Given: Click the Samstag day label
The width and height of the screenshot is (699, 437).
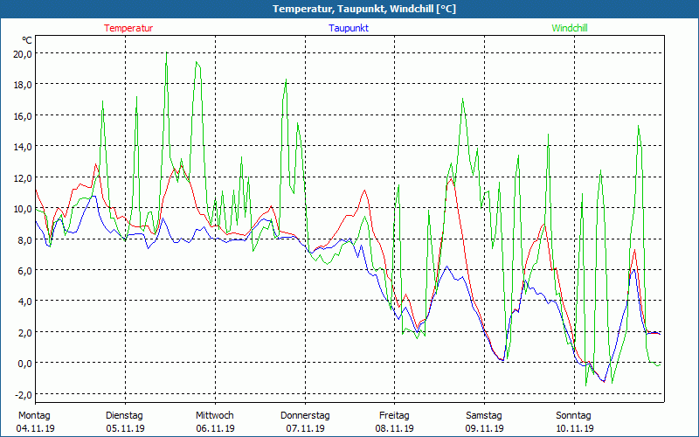Looking at the screenshot, I should [x=484, y=415].
